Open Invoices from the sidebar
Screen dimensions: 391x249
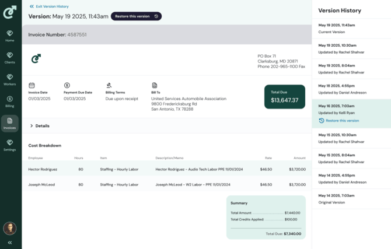click(10, 123)
